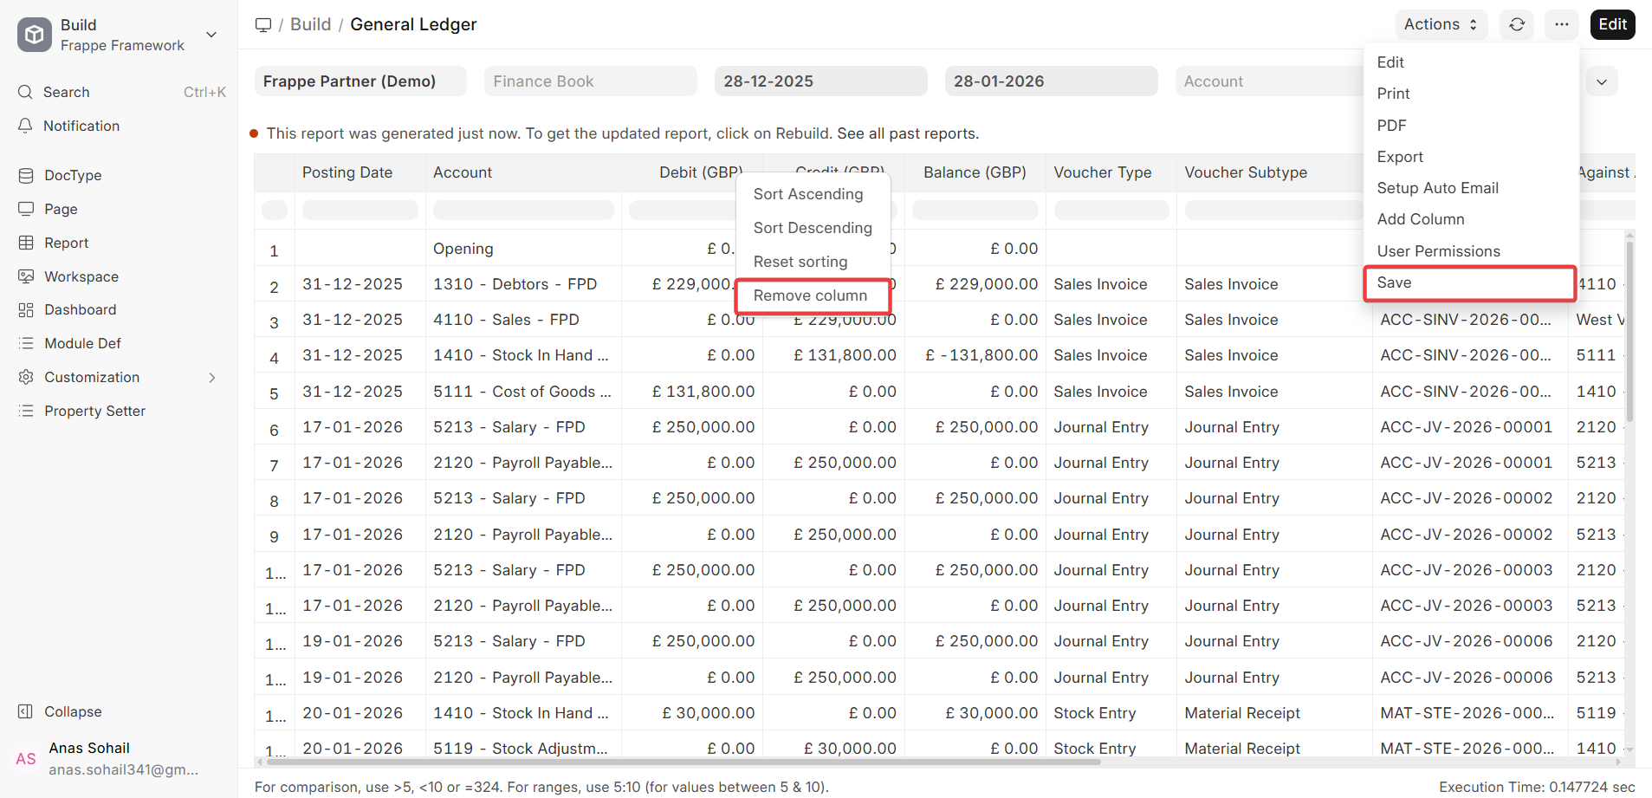Image resolution: width=1652 pixels, height=798 pixels.
Task: Click the Page sidebar icon
Action: tap(26, 209)
